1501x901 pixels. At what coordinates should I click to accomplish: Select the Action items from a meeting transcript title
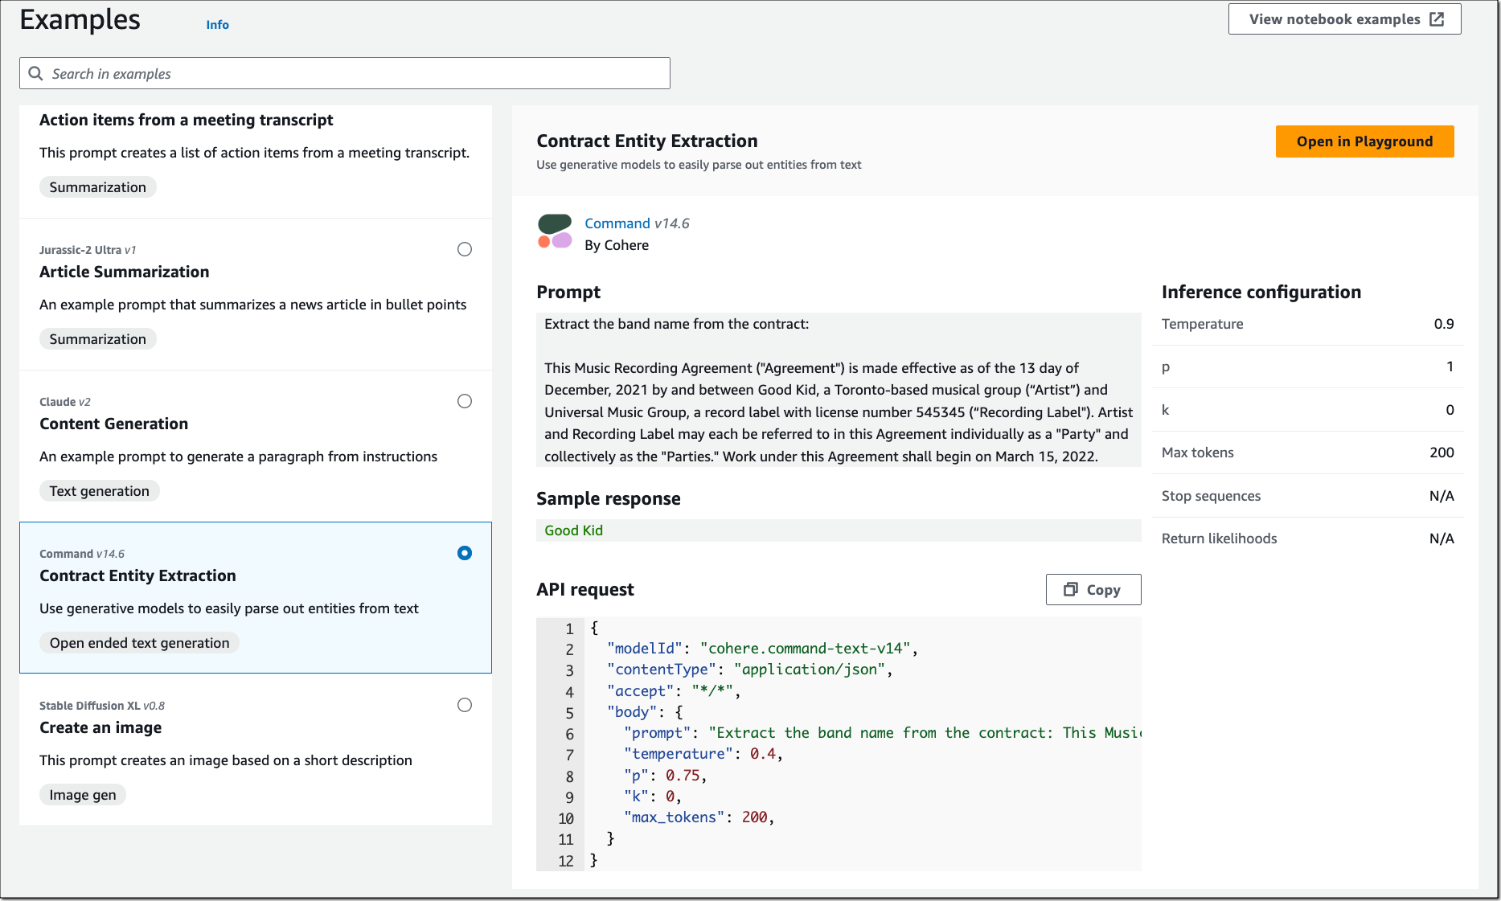(187, 120)
